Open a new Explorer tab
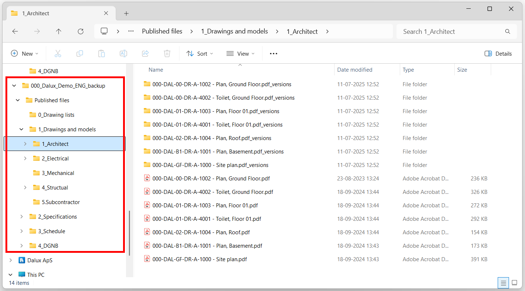The height and width of the screenshot is (291, 525). click(x=126, y=13)
